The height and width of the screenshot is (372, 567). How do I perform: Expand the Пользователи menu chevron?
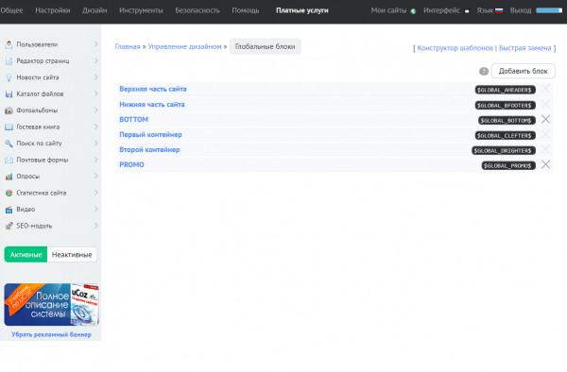click(x=95, y=44)
